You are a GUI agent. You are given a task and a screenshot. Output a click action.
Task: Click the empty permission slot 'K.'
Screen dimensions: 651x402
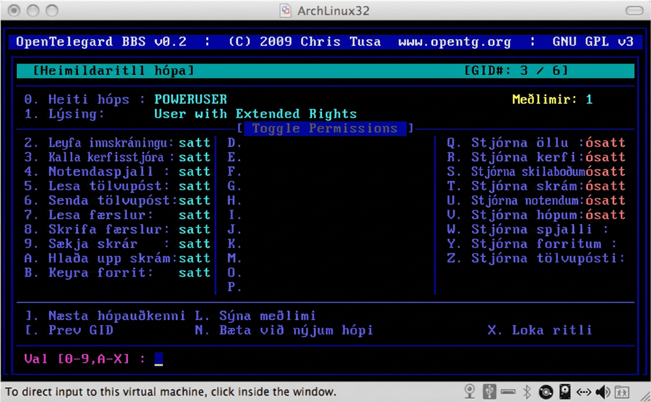coord(235,244)
